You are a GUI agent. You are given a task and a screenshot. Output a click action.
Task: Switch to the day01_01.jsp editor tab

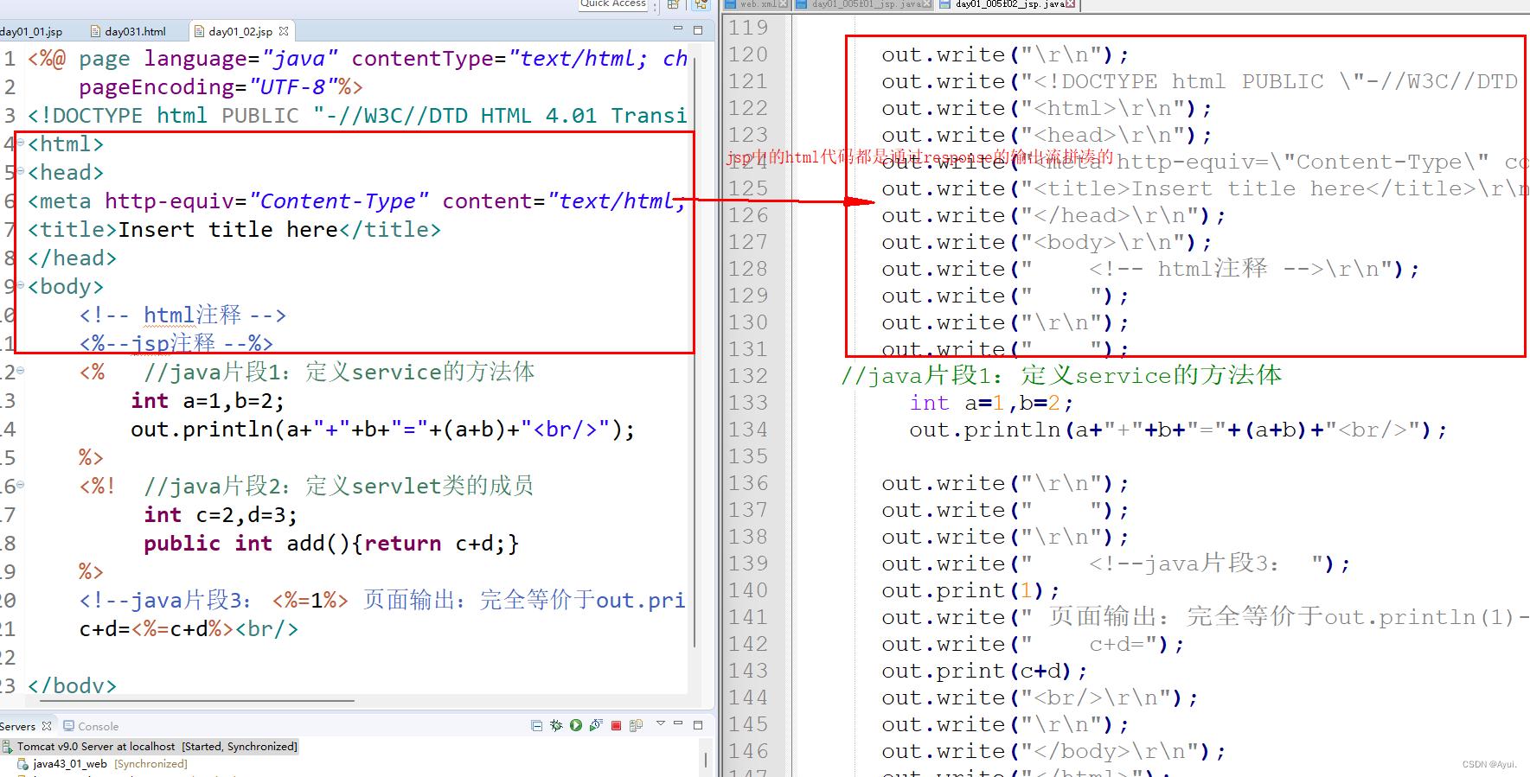click(x=31, y=31)
